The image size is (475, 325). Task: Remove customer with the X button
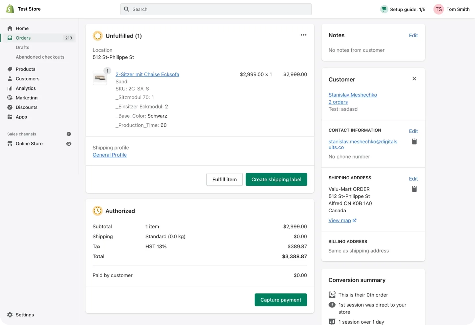[414, 79]
